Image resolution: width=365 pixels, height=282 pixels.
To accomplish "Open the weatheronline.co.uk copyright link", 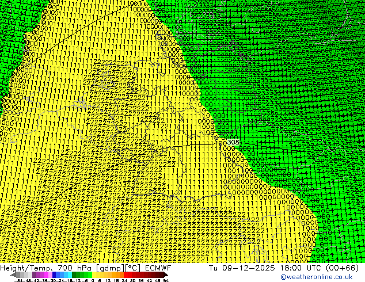I will click(x=317, y=277).
